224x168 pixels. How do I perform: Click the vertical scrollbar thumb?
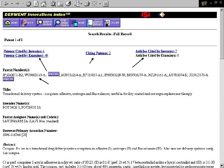(222, 35)
